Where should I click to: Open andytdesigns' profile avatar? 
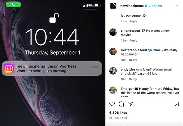[113, 71]
